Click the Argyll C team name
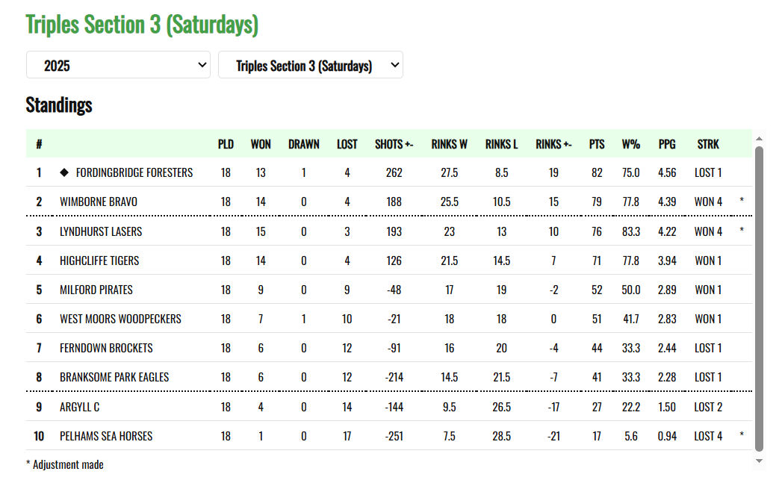This screenshot has width=782, height=483. (80, 407)
